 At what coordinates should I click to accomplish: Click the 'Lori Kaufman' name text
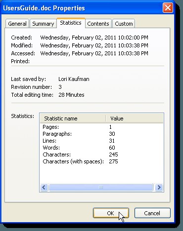click(74, 79)
